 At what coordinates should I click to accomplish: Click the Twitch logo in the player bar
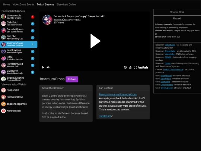[x=143, y=67]
